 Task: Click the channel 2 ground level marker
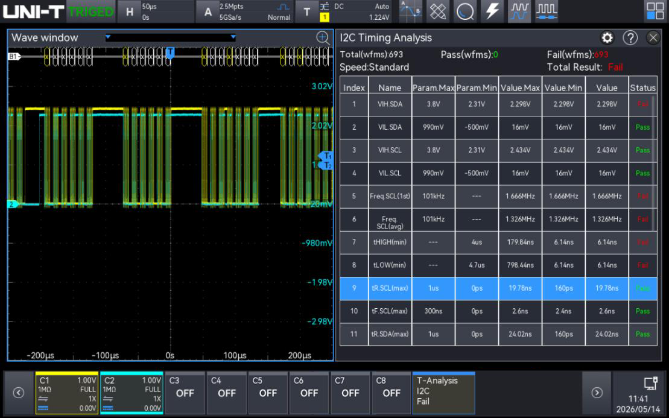[13, 204]
